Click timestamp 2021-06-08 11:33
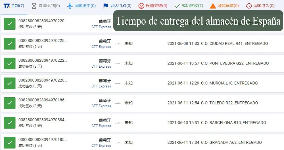 click(183, 44)
